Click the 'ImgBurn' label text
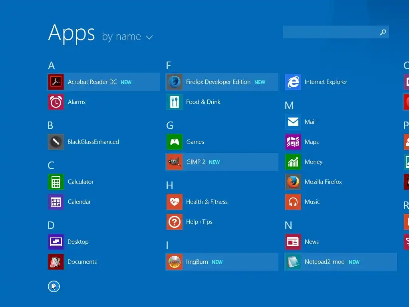 pos(197,261)
